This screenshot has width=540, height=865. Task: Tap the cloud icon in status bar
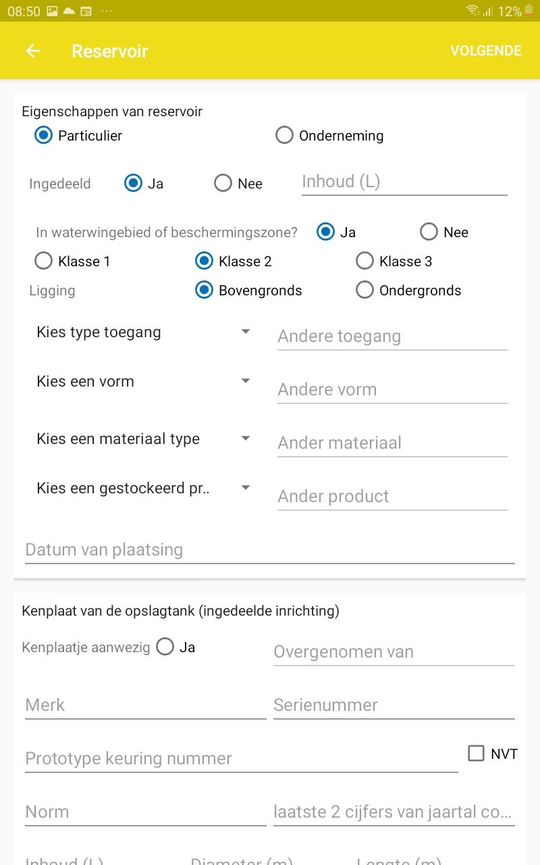pos(69,11)
